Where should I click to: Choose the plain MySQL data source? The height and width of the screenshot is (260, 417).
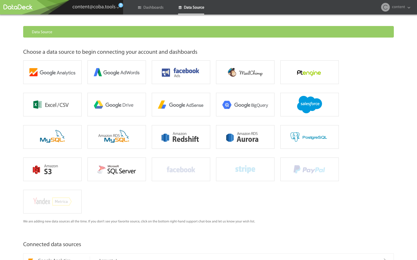[x=52, y=137]
